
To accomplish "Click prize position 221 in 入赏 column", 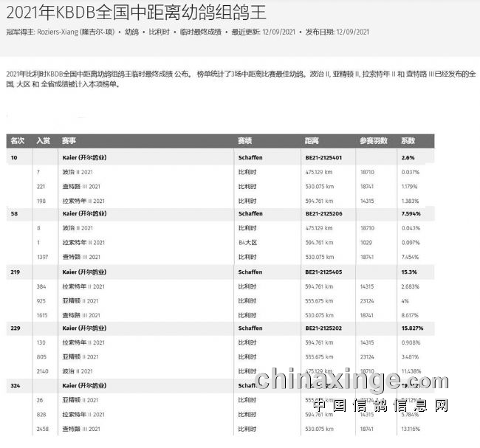I will point(41,187).
